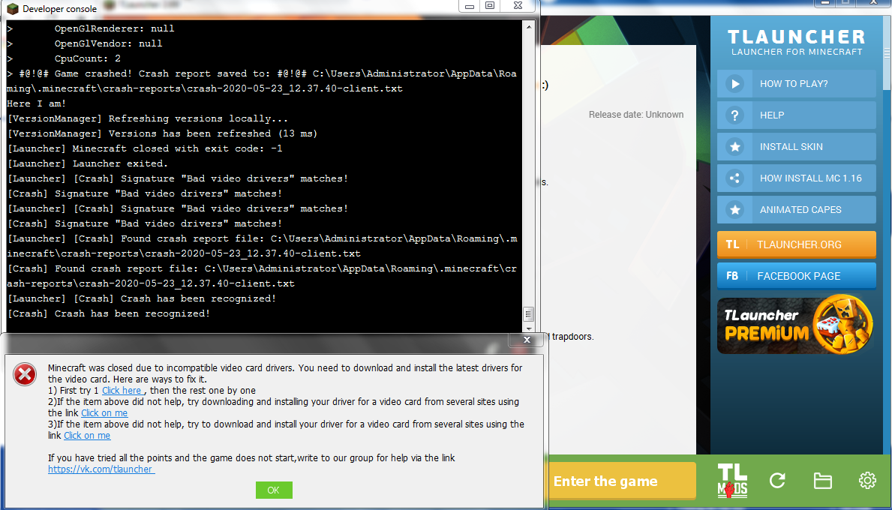This screenshot has width=892, height=510.
Task: Click the 'OpenGlRenderer: null' console line
Action: tap(114, 28)
